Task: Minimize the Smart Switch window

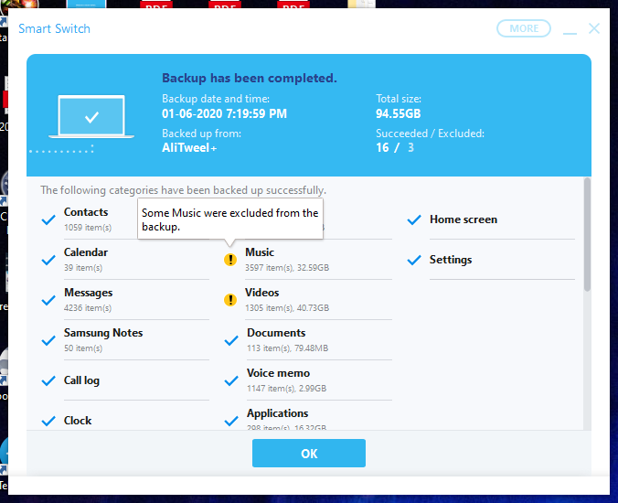Action: point(570,33)
